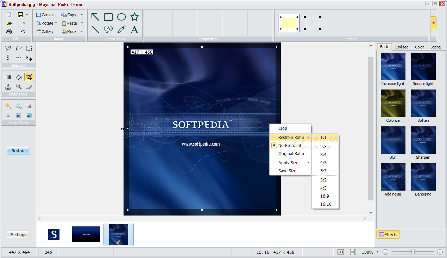Screen dimensions: 447x258
Task: Switch to the Color effects tab
Action: pos(419,47)
